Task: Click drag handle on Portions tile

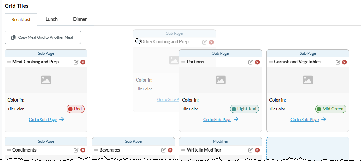Action: [x=183, y=62]
